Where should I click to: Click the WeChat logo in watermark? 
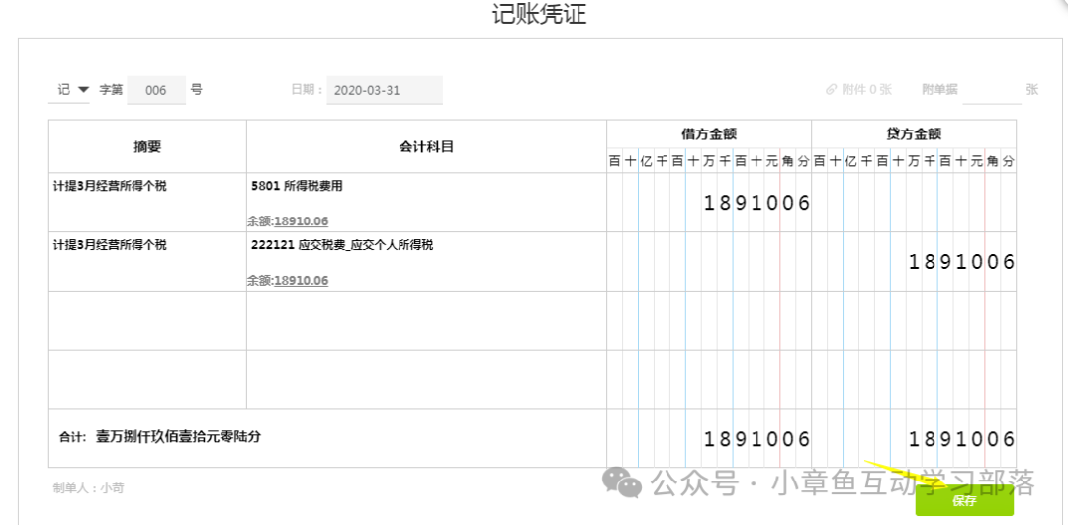pyautogui.click(x=623, y=482)
